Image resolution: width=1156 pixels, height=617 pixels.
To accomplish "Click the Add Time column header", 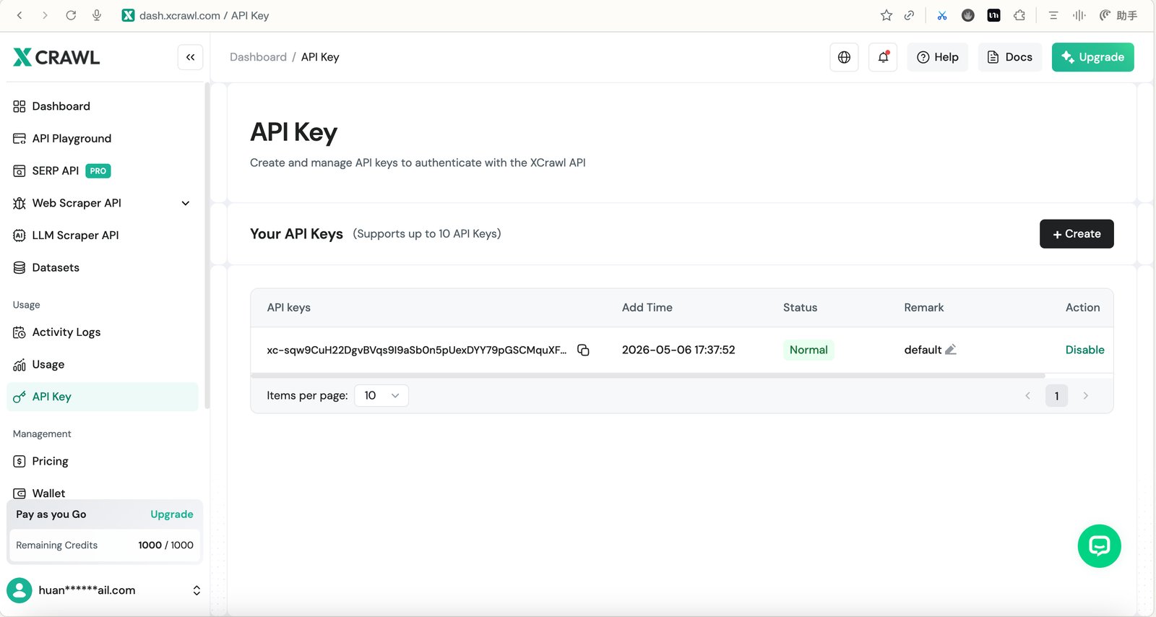I will pos(647,308).
